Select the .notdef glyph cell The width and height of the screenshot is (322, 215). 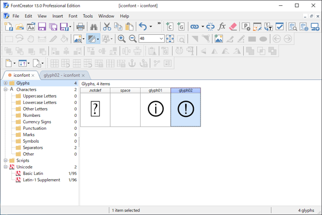point(95,107)
